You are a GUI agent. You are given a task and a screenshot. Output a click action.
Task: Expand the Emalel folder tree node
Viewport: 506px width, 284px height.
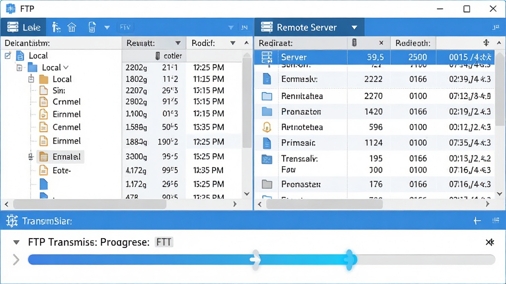[31, 157]
